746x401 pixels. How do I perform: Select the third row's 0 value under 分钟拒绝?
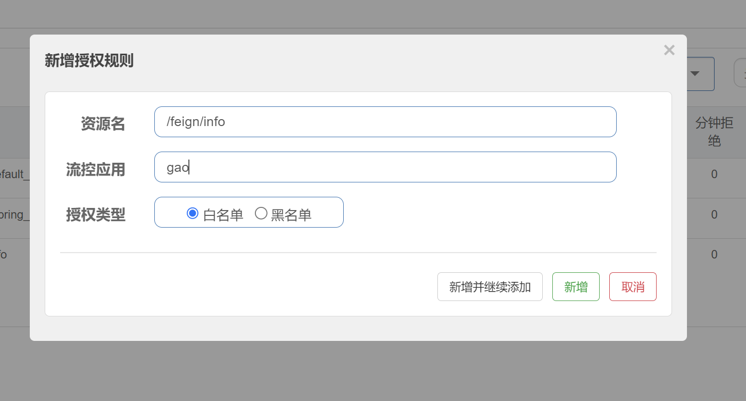(714, 255)
